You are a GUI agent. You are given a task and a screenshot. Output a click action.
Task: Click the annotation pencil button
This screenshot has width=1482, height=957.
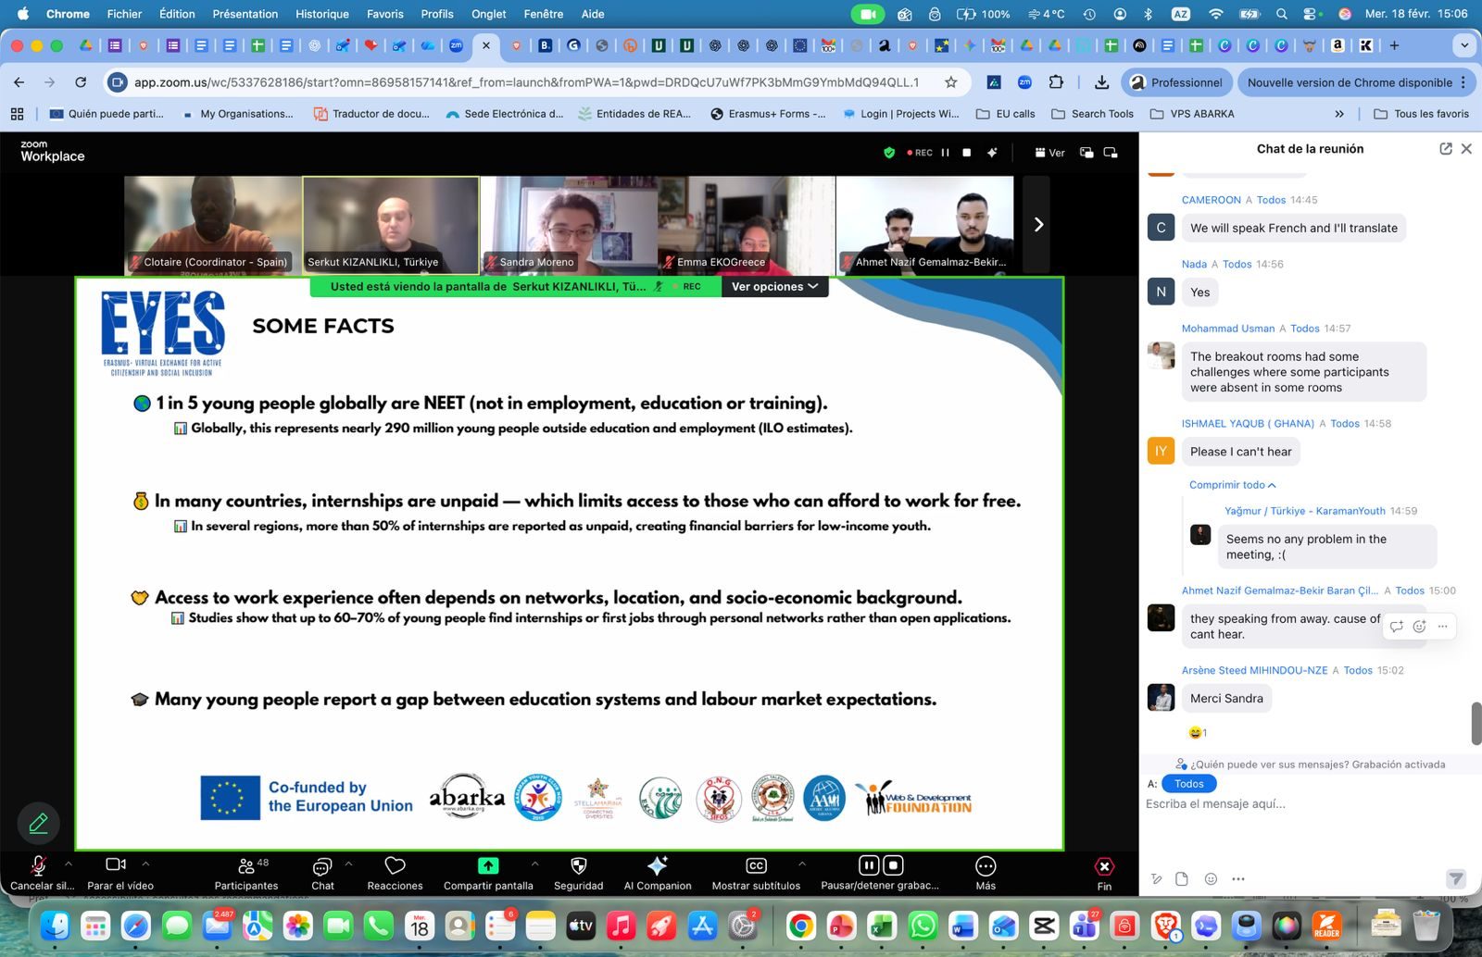[x=39, y=823]
